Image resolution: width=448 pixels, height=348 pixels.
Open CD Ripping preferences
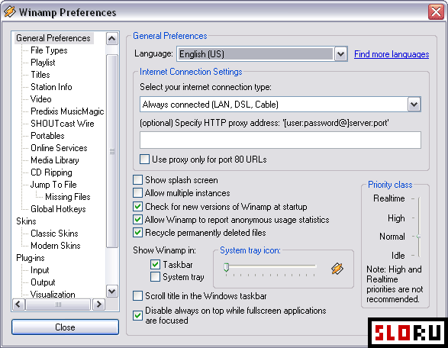pyautogui.click(x=51, y=172)
